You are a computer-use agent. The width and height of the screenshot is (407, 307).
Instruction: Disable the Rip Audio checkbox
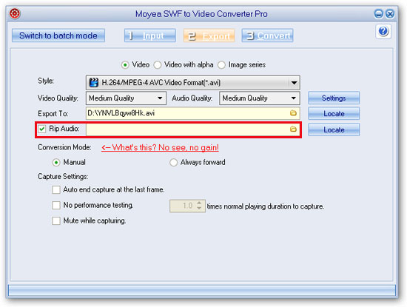click(x=41, y=129)
